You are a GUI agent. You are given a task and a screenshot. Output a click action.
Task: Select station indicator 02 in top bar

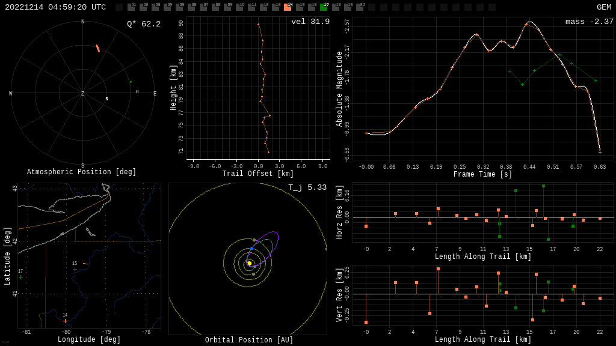[143, 7]
